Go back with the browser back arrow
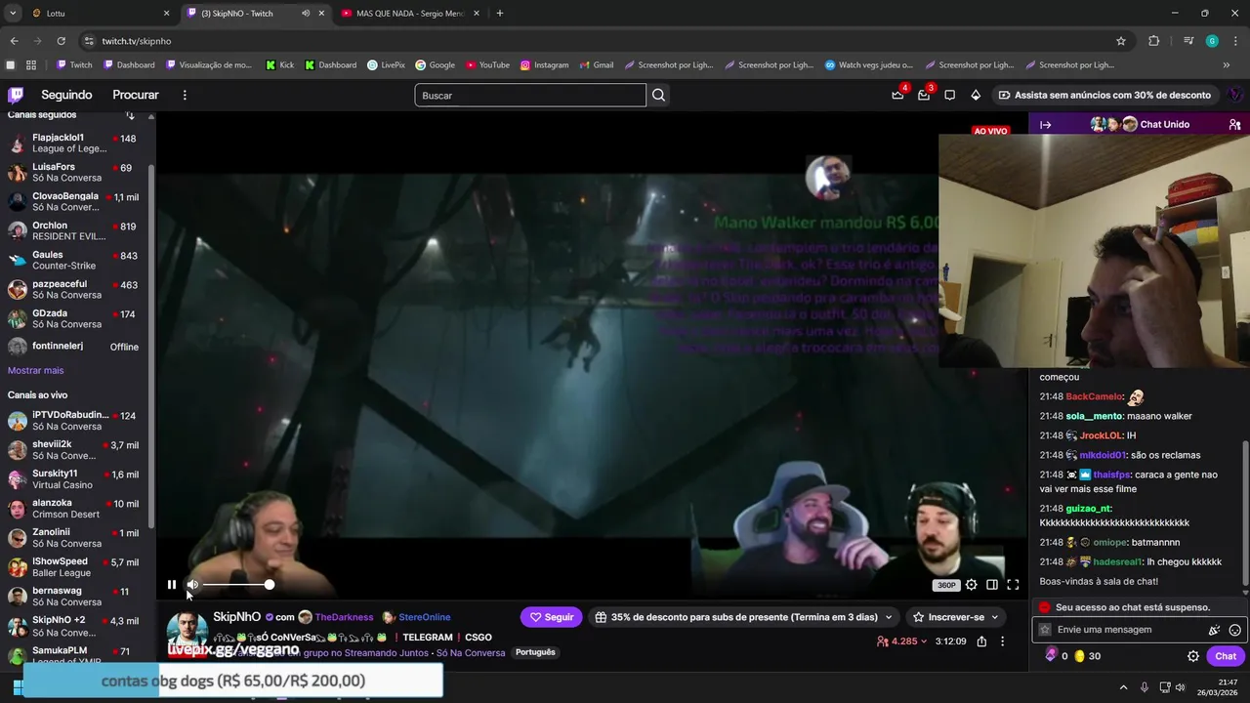 14,41
